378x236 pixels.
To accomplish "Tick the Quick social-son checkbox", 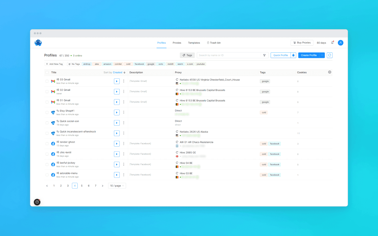I will pos(47,123).
